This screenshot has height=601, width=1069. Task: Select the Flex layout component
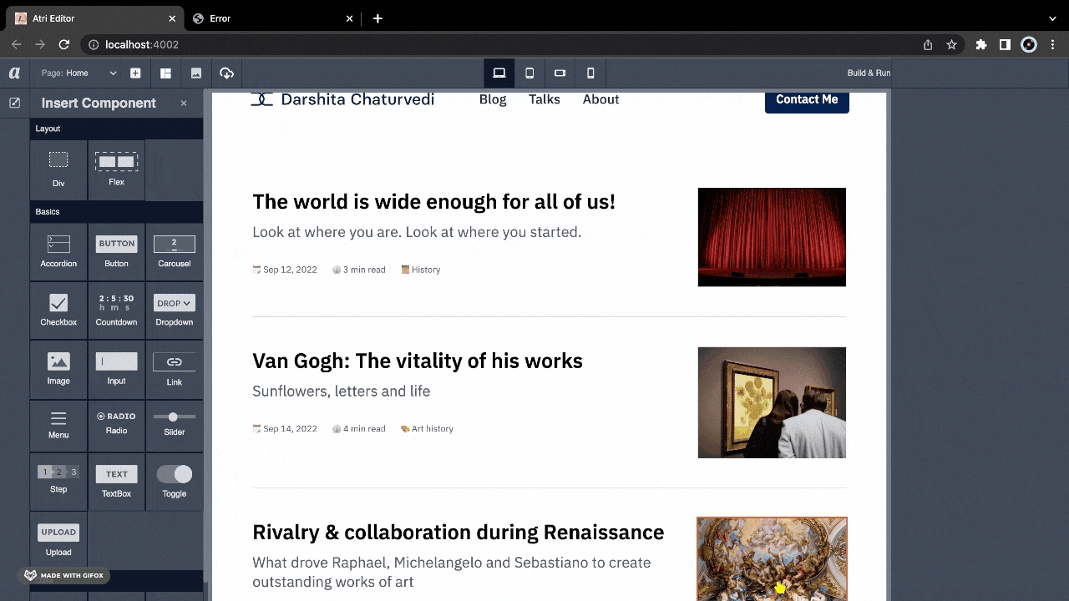tap(116, 169)
